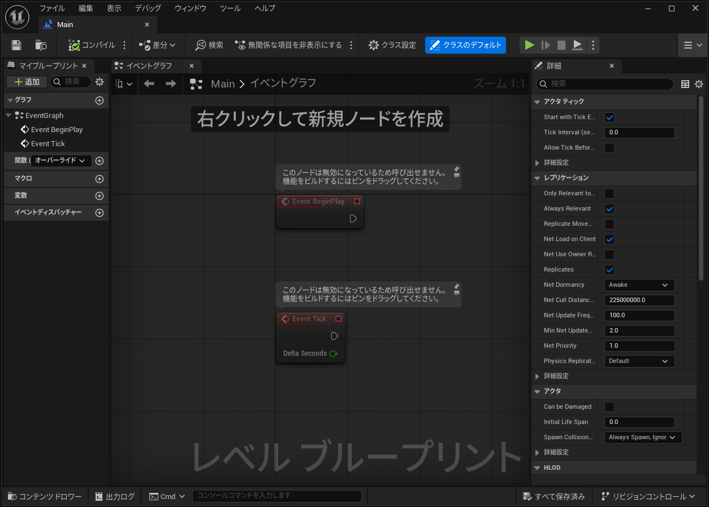Open クラスのデフォルト class defaults

[x=465, y=45]
